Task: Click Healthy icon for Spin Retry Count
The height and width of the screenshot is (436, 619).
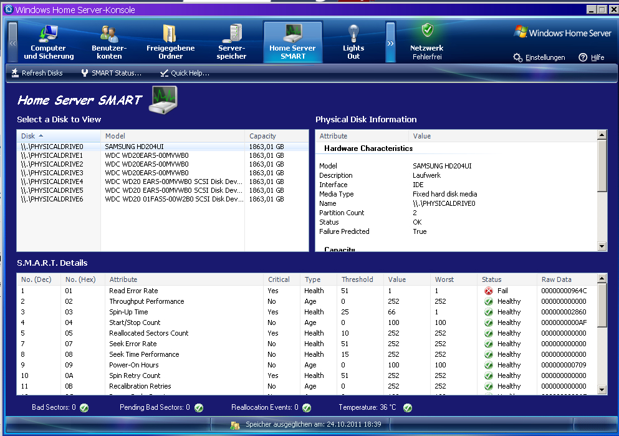Action: tap(489, 375)
